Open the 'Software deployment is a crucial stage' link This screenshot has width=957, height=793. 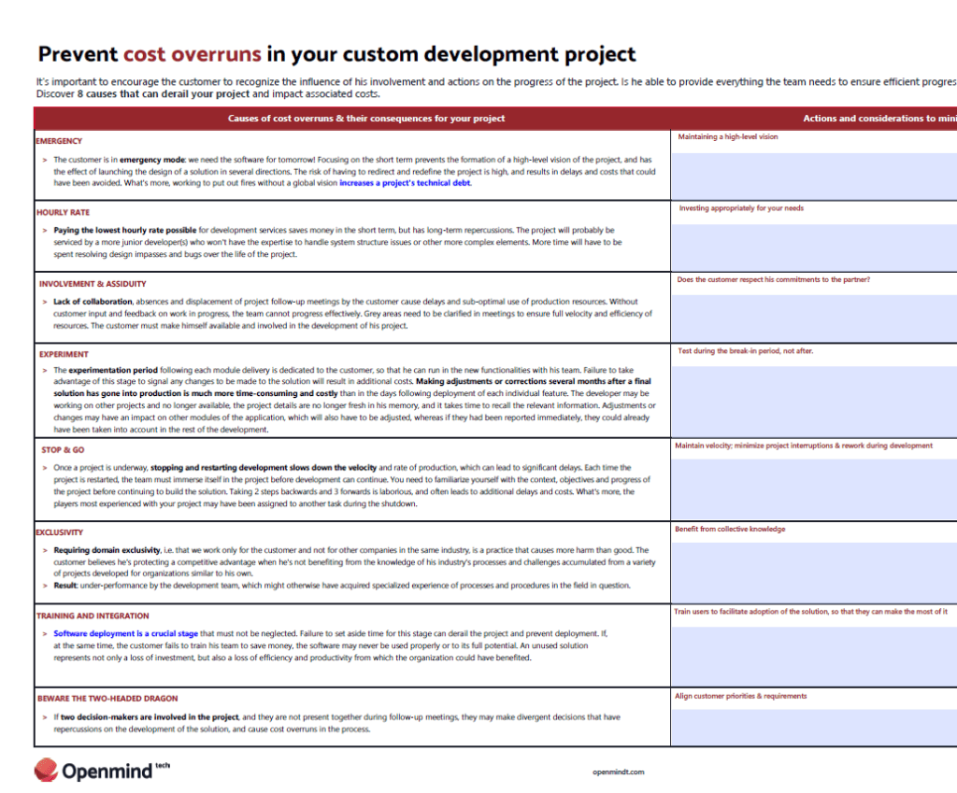tap(127, 633)
